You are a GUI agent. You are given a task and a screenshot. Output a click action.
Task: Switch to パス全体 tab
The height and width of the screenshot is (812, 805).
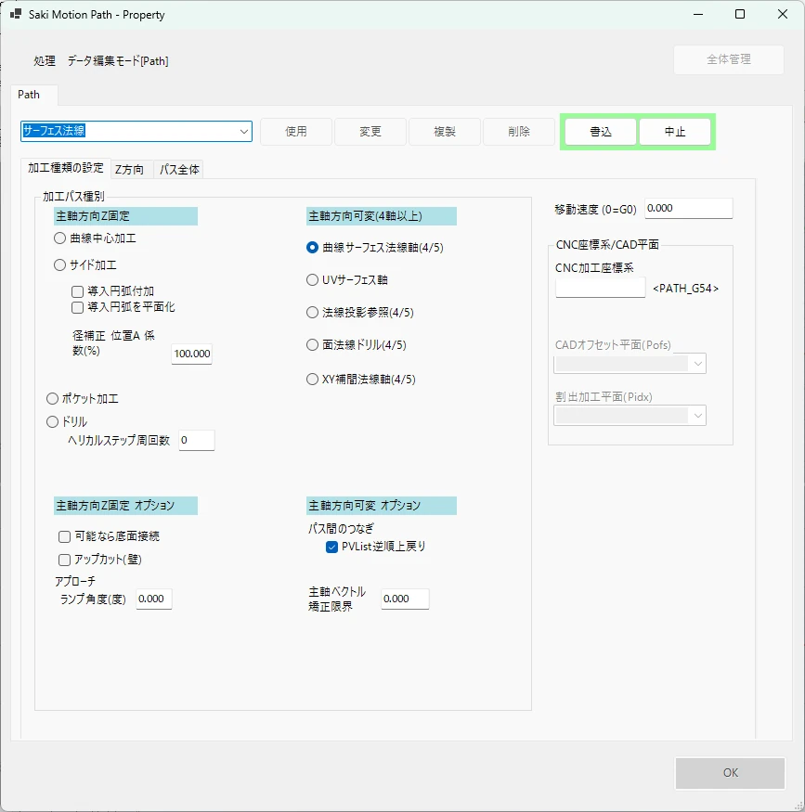(x=179, y=169)
